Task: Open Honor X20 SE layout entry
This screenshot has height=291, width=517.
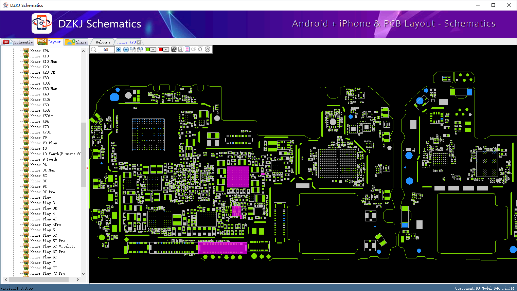Action: (x=42, y=72)
